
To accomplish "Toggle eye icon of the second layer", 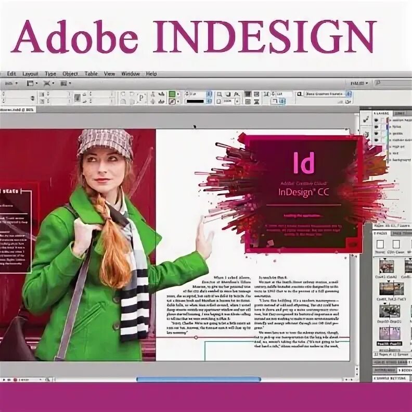I will 376,126.
